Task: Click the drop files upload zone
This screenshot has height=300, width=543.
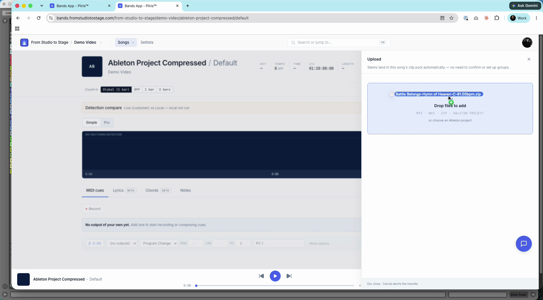Action: pyautogui.click(x=450, y=109)
